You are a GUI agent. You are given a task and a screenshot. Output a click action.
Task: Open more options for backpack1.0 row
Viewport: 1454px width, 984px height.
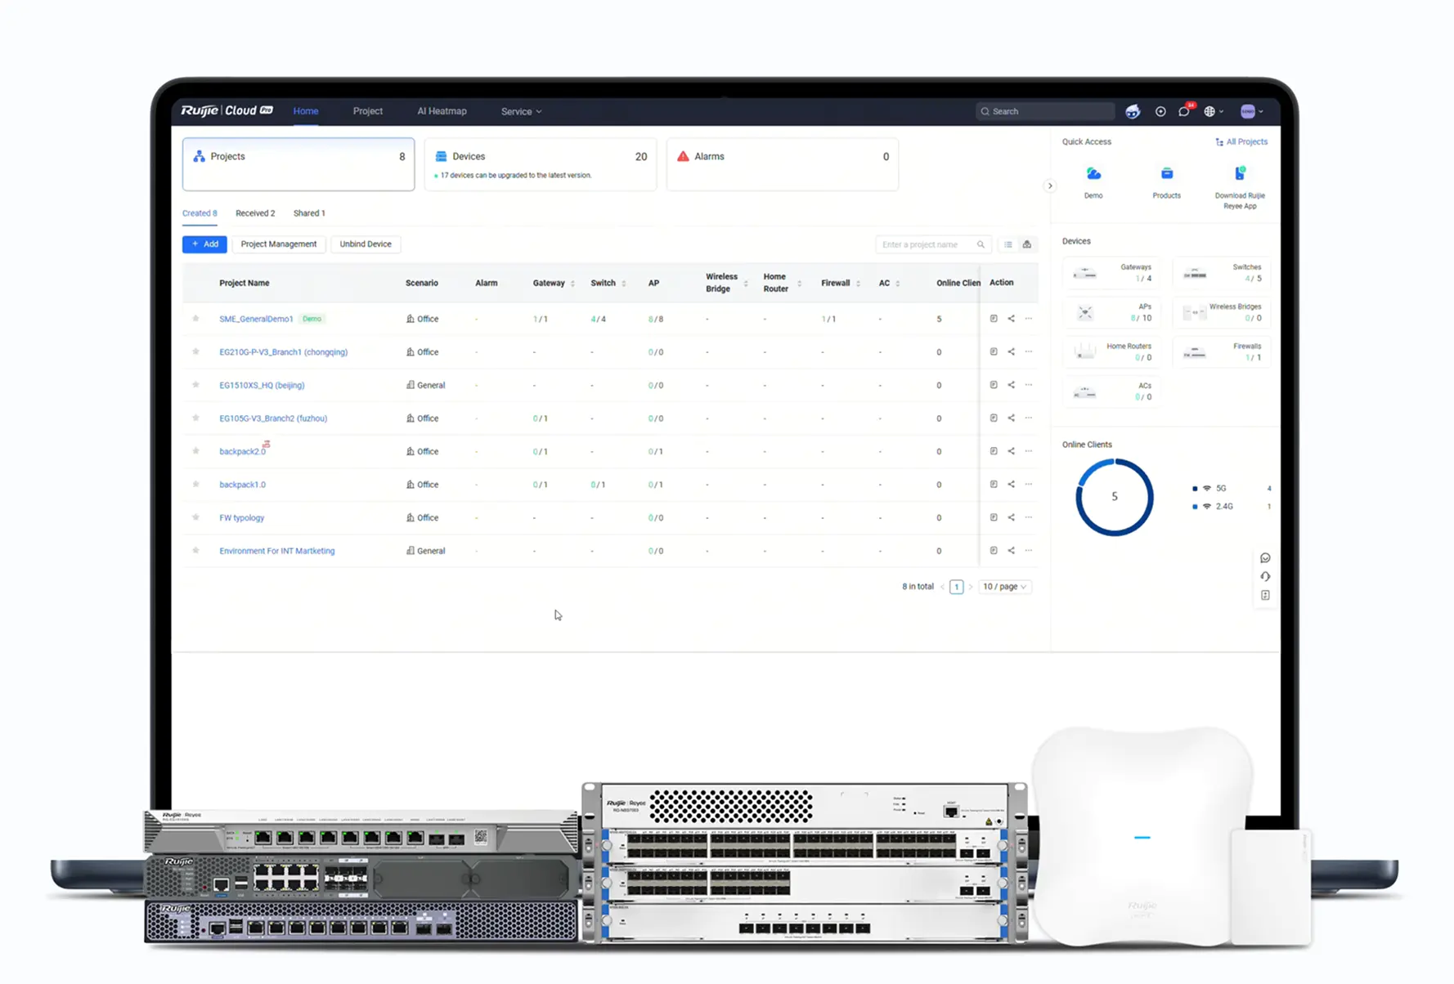(1029, 485)
